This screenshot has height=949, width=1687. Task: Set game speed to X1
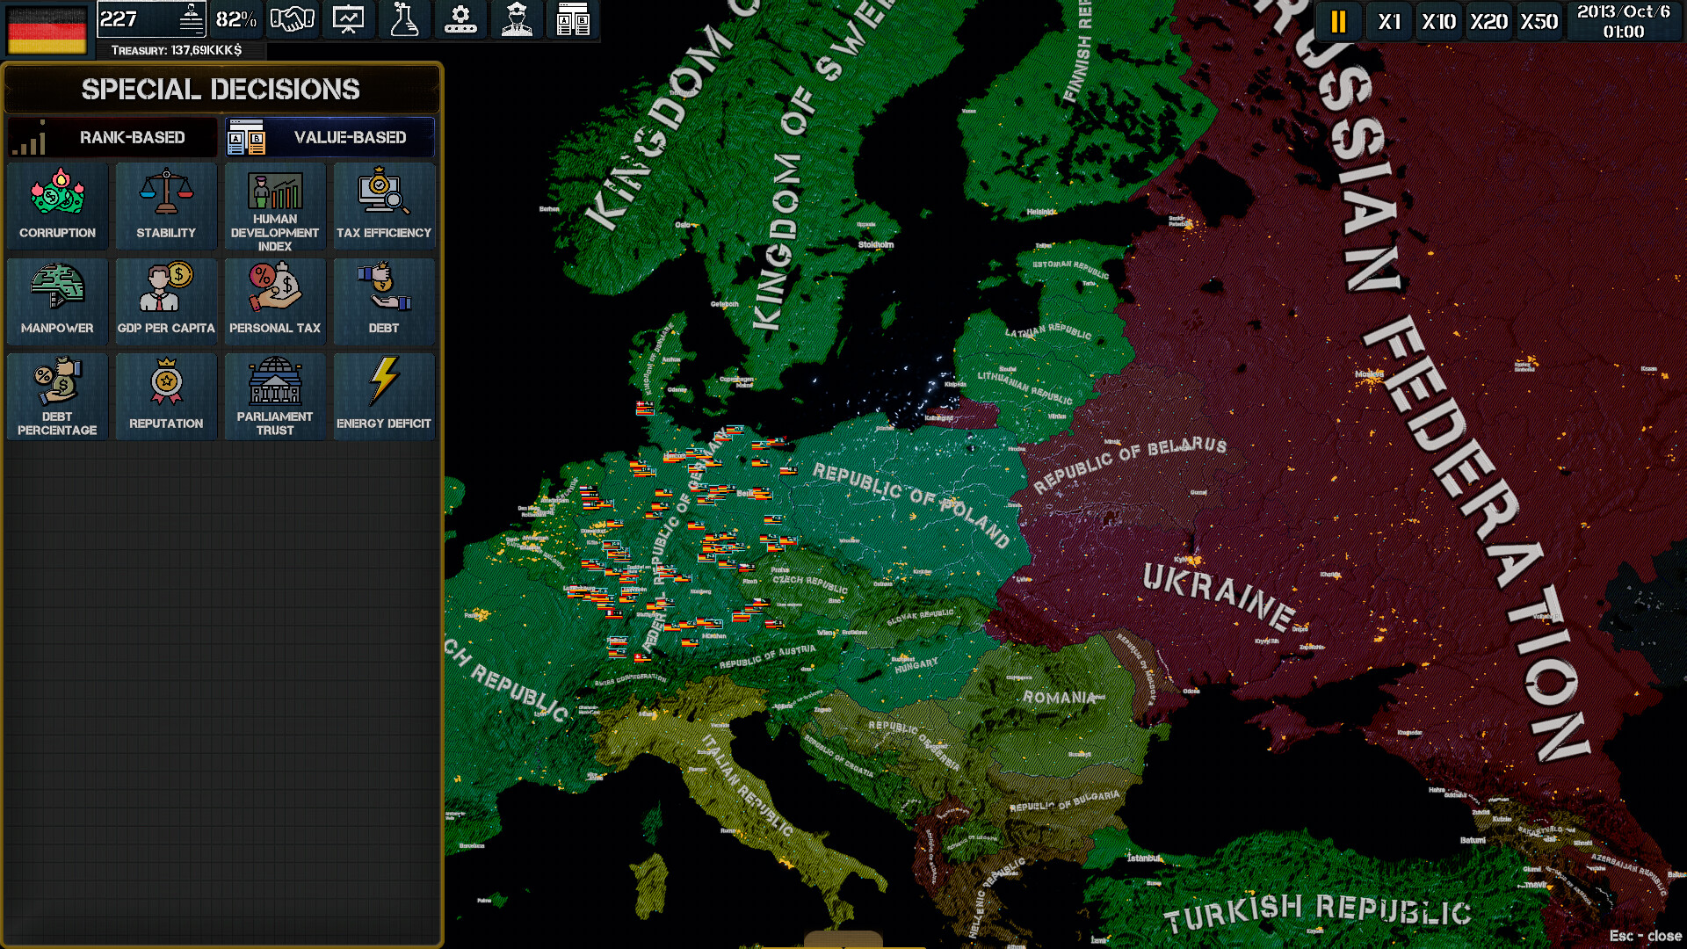[1389, 21]
